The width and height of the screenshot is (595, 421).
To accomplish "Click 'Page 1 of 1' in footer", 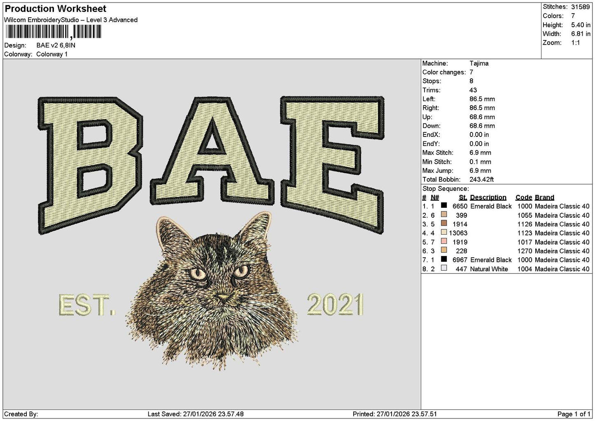I will pos(574,414).
